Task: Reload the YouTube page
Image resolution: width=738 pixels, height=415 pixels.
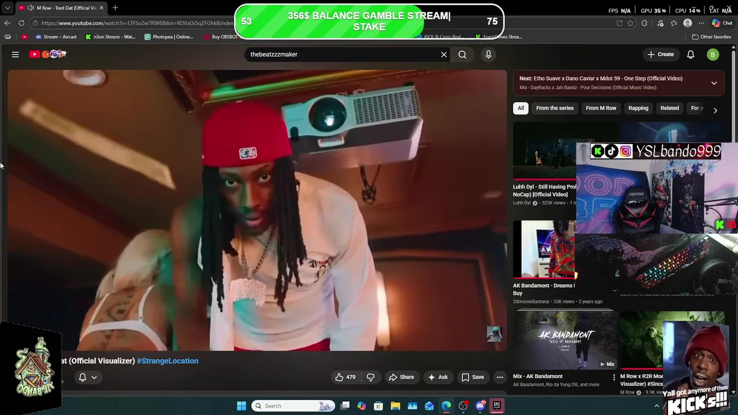Action: [21, 23]
